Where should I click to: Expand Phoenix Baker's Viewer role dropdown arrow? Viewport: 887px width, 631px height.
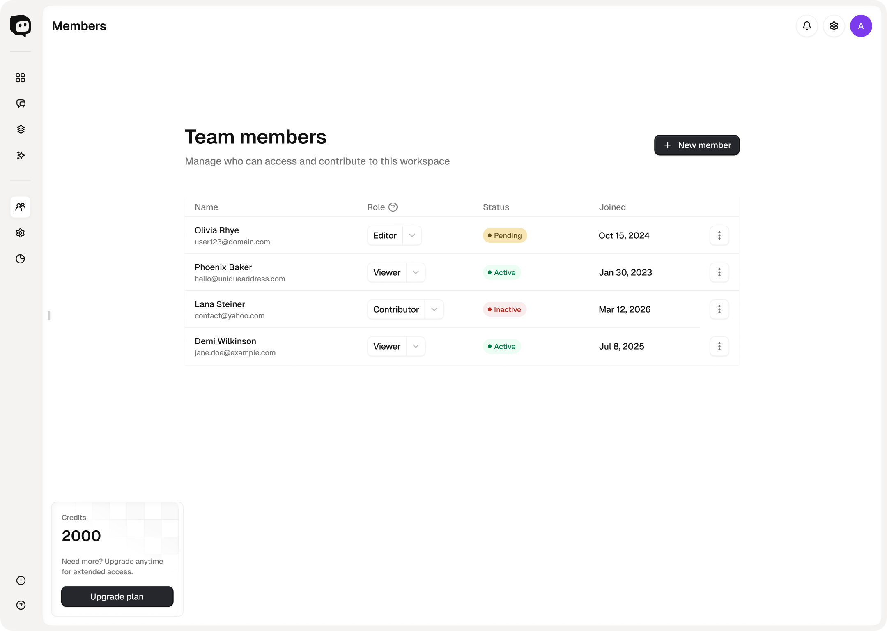416,272
